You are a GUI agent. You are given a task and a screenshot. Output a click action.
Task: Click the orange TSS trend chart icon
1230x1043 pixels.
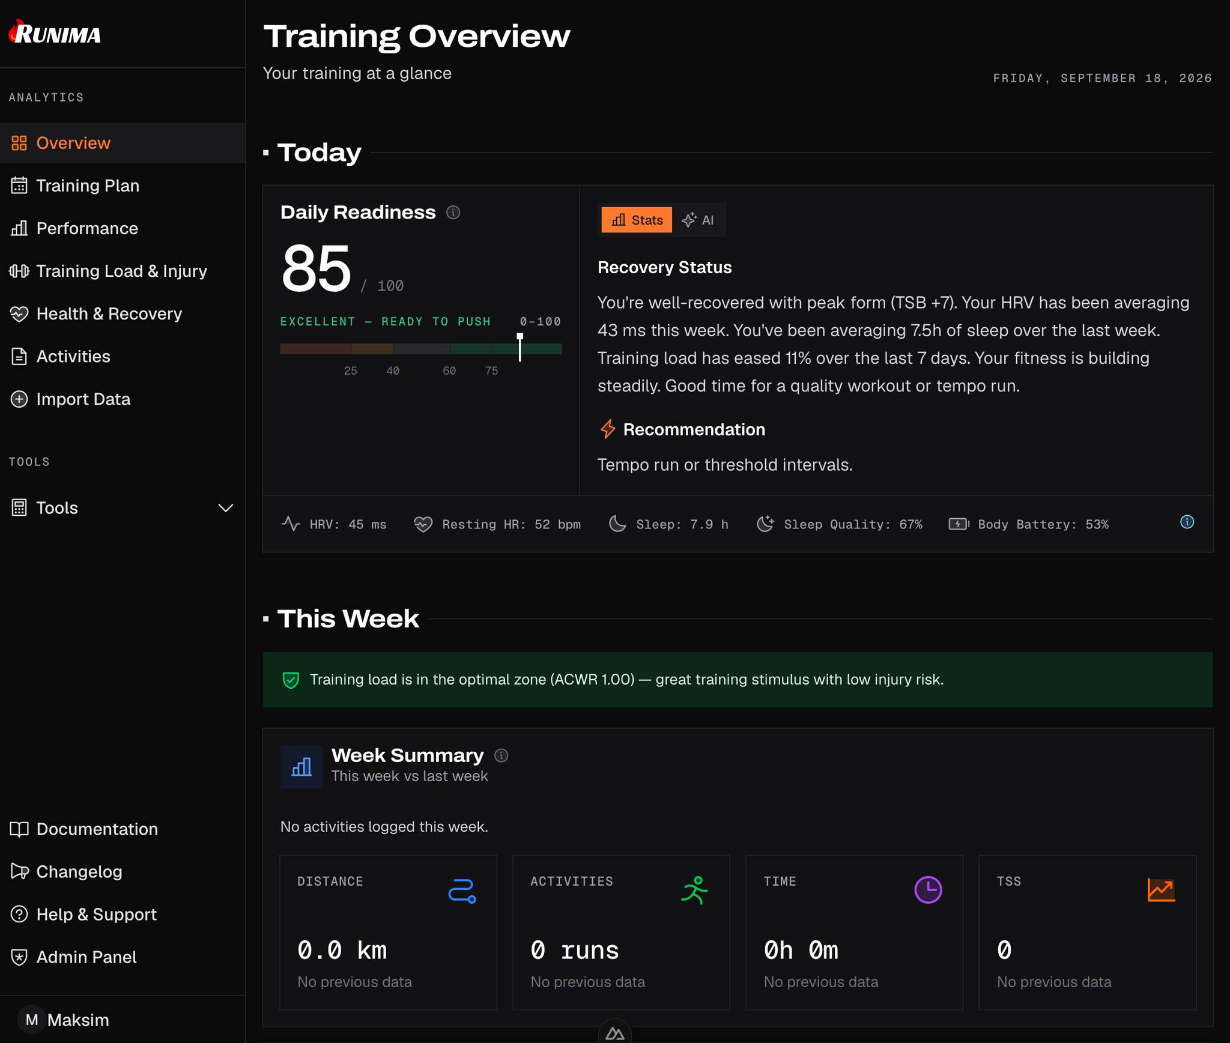point(1161,890)
